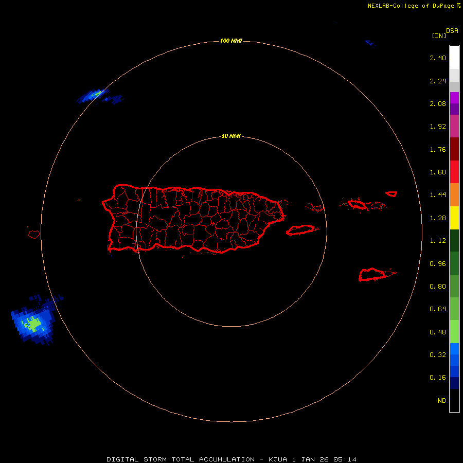Screen dimensions: 463x463
Task: Click the 05:14 timestamp
Action: (x=345, y=459)
